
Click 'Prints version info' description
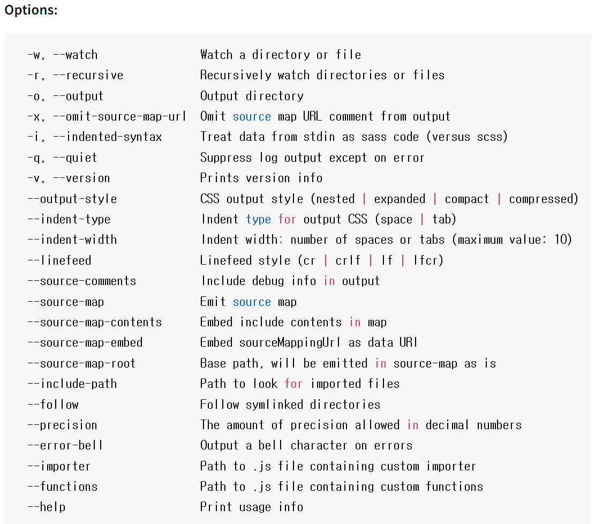tap(261, 178)
